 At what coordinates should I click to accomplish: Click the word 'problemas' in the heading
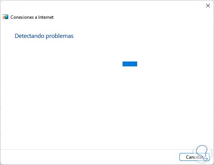pos(60,36)
